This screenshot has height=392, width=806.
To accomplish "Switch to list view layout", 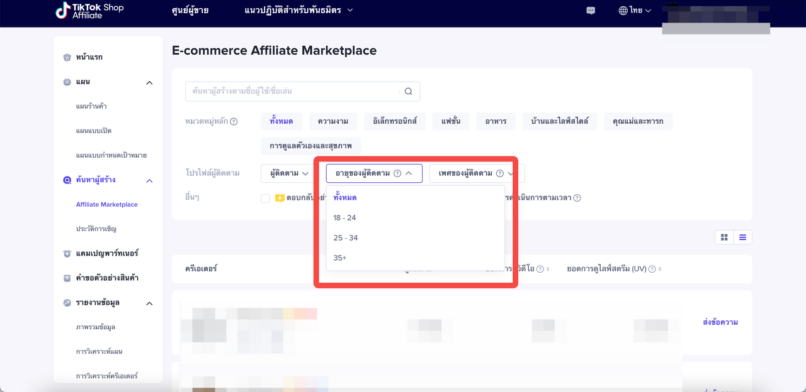I will tap(742, 237).
